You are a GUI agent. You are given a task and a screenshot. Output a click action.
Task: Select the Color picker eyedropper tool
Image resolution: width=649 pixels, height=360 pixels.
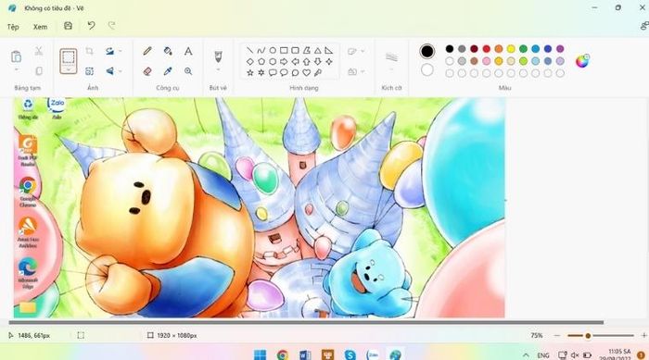coord(168,71)
